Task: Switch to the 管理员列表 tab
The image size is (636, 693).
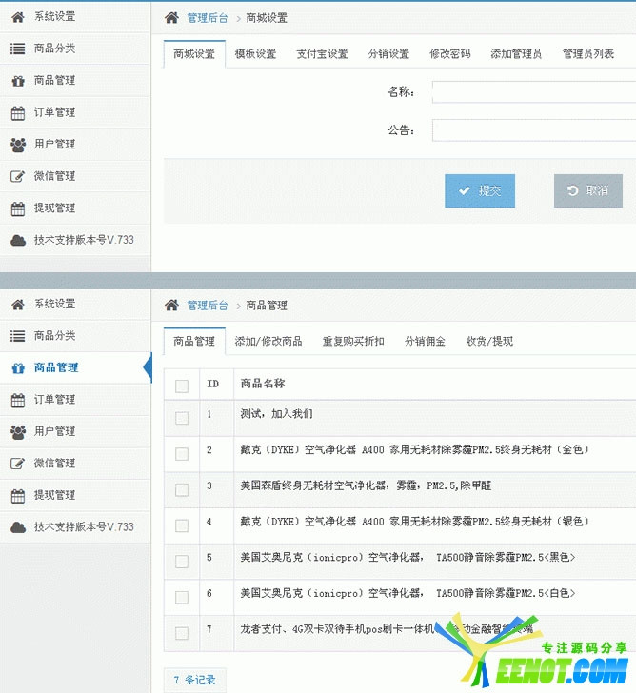Action: (x=588, y=54)
